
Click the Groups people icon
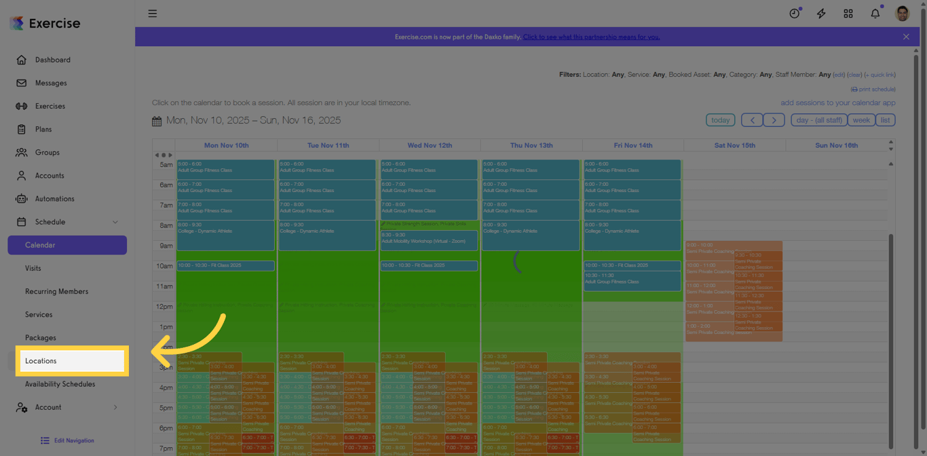[22, 152]
